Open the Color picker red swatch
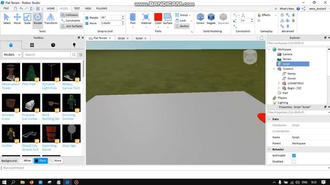Viewport: 330px width, 185px height. [158, 17]
